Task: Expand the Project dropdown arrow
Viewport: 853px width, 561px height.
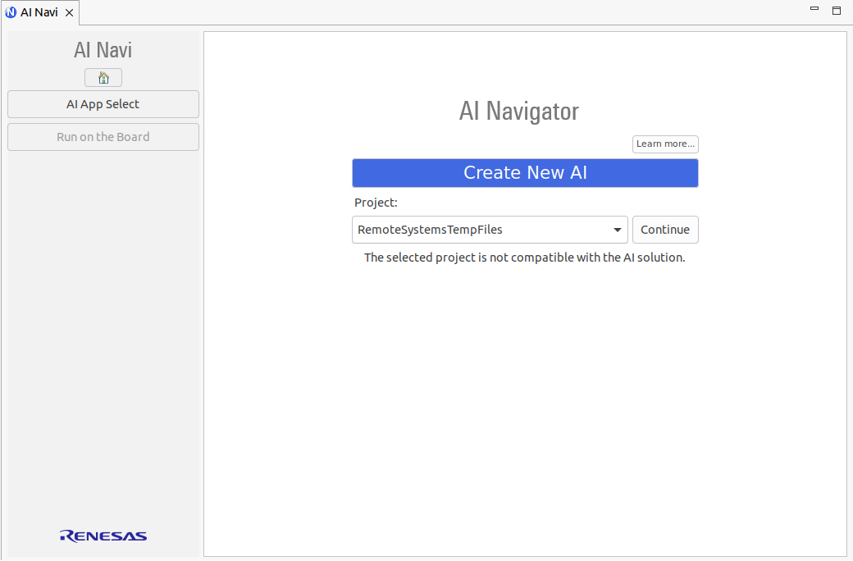Action: [618, 230]
